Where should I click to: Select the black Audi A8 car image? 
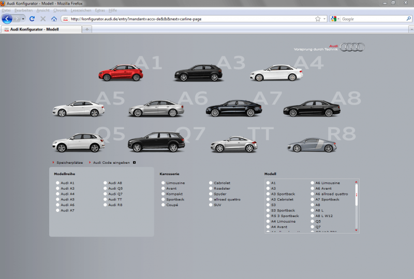[312, 109]
